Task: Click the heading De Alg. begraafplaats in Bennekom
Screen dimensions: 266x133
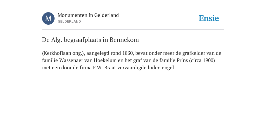Action: tap(90, 40)
